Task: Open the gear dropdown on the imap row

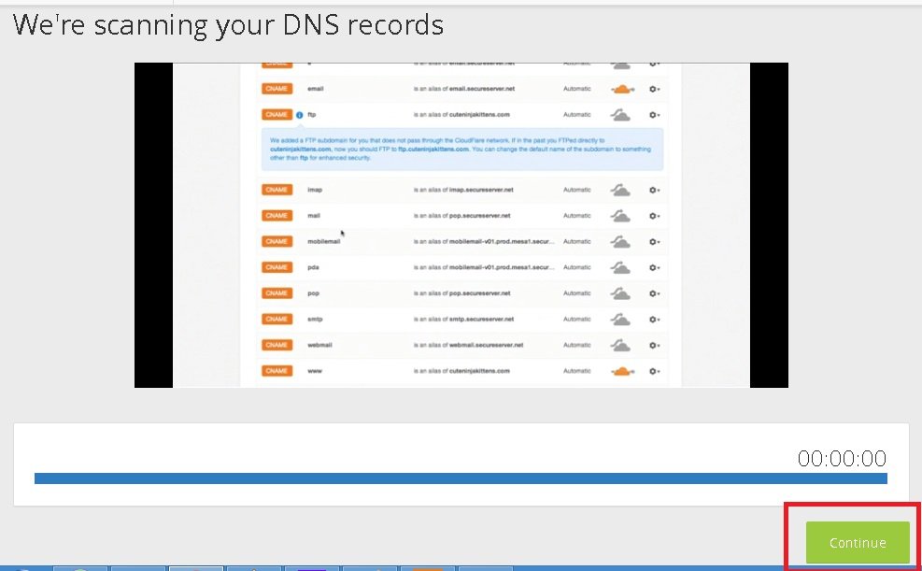Action: 655,190
